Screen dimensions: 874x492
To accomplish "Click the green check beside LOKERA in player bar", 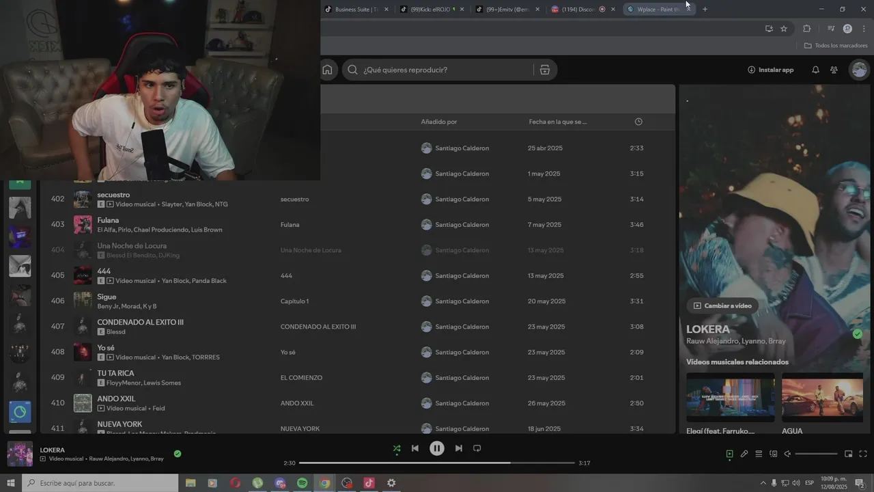I will pos(178,454).
